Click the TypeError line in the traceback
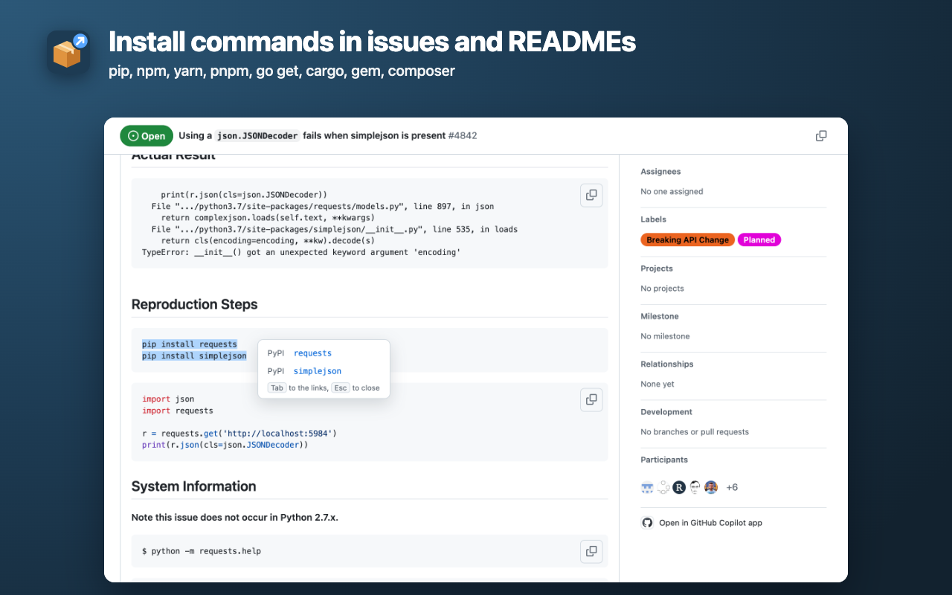Viewport: 952px width, 595px height. click(301, 252)
